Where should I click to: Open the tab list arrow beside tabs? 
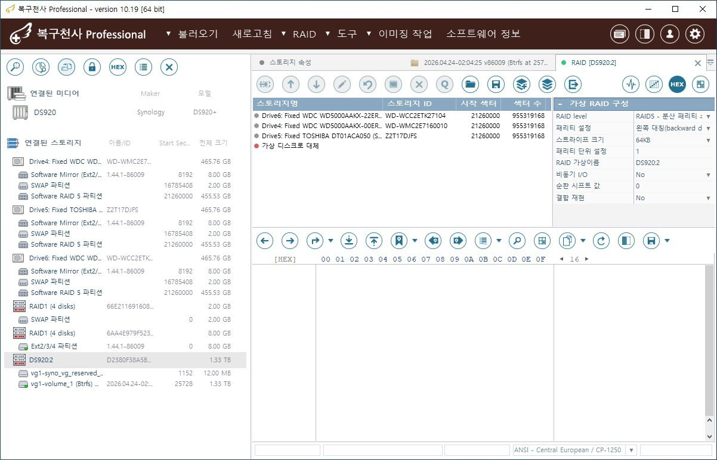(710, 63)
